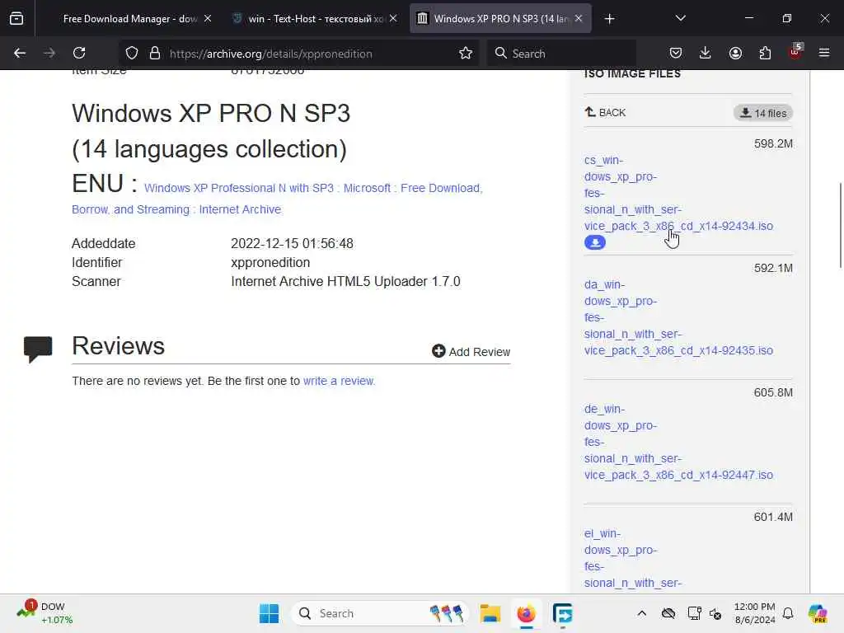Click the browser Search box
Viewport: 844px width, 633px height.
(x=561, y=54)
